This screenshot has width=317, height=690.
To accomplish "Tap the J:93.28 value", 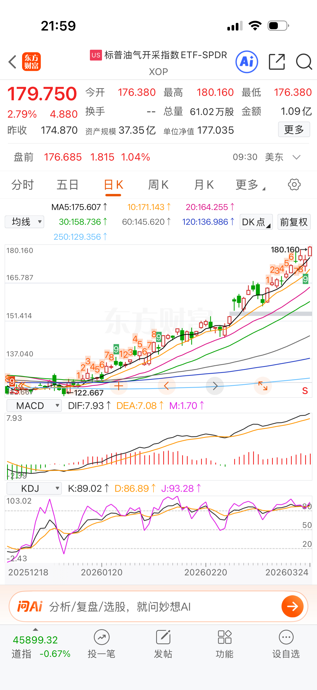I will click(181, 488).
